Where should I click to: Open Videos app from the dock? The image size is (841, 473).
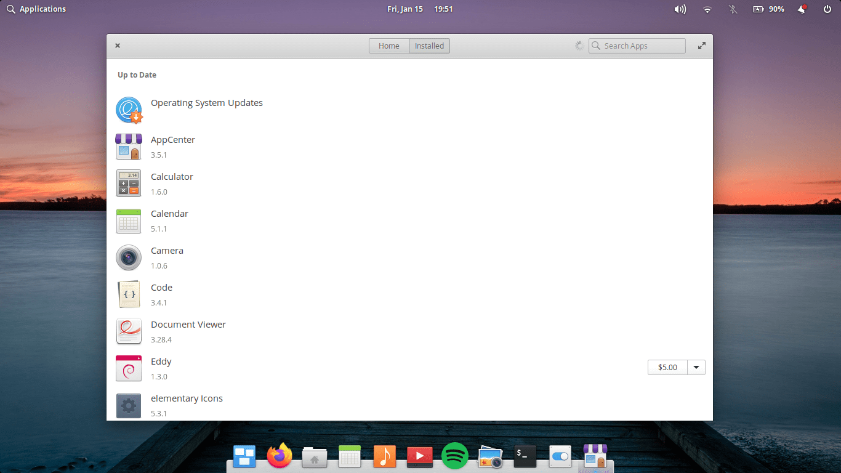[x=420, y=456]
